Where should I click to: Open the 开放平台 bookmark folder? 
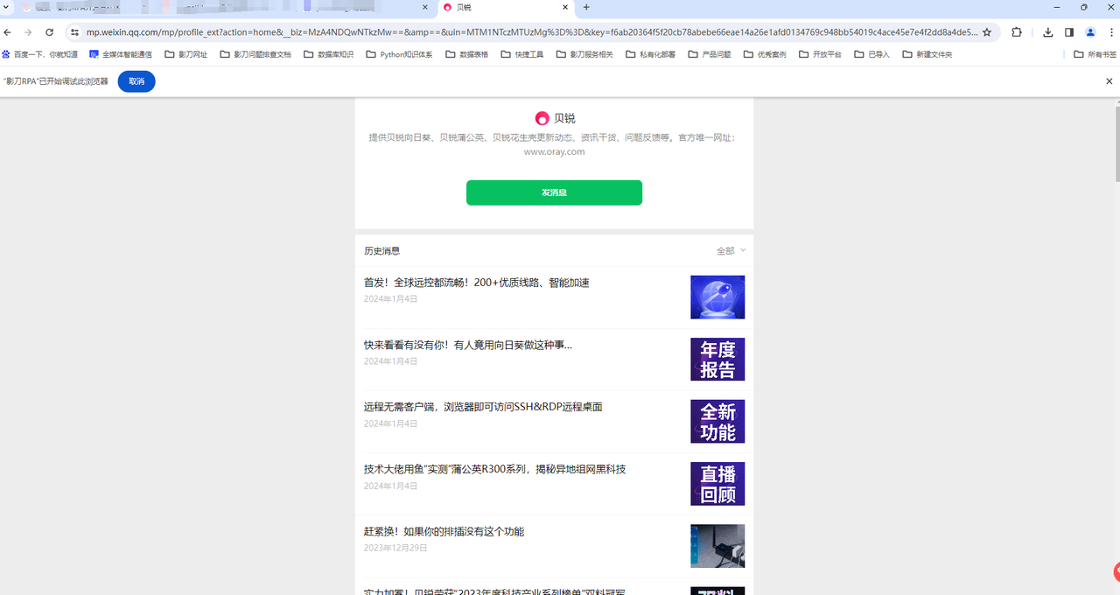(x=820, y=54)
